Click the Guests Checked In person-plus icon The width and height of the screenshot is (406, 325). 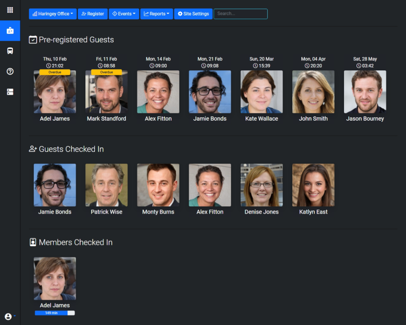[x=33, y=149]
